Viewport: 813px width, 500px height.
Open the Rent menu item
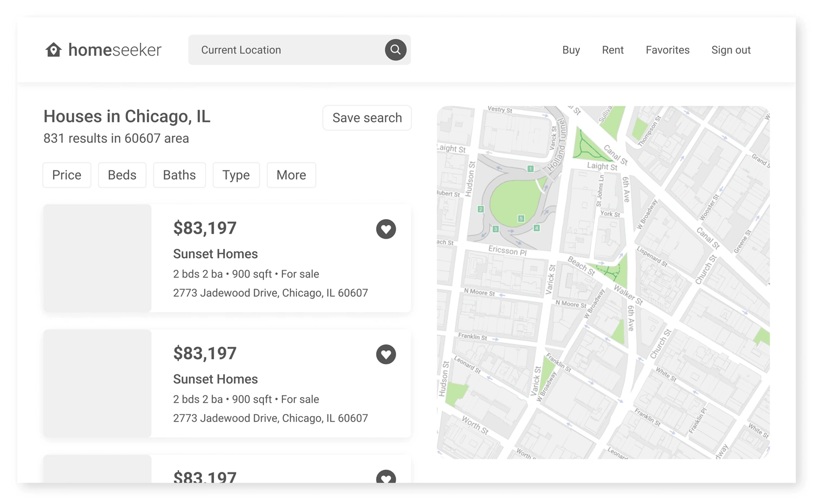coord(612,50)
